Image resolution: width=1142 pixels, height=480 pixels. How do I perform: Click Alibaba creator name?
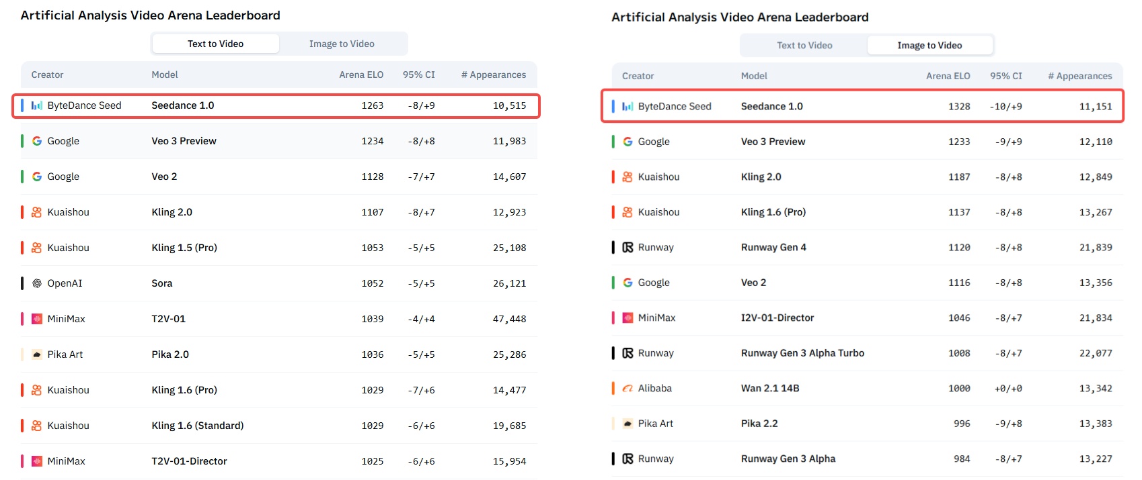[655, 388]
